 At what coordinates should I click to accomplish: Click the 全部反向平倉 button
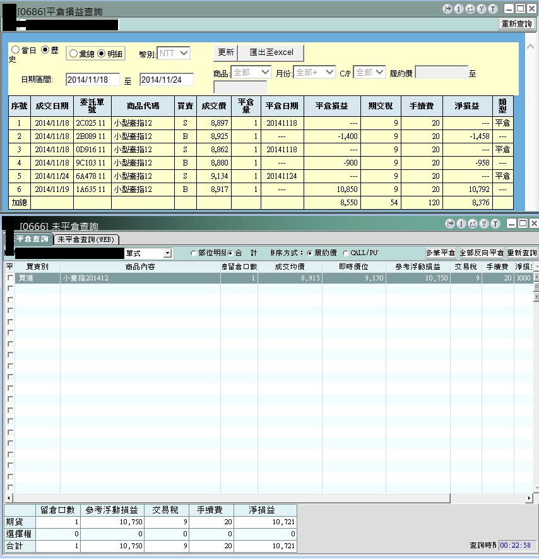[x=482, y=253]
